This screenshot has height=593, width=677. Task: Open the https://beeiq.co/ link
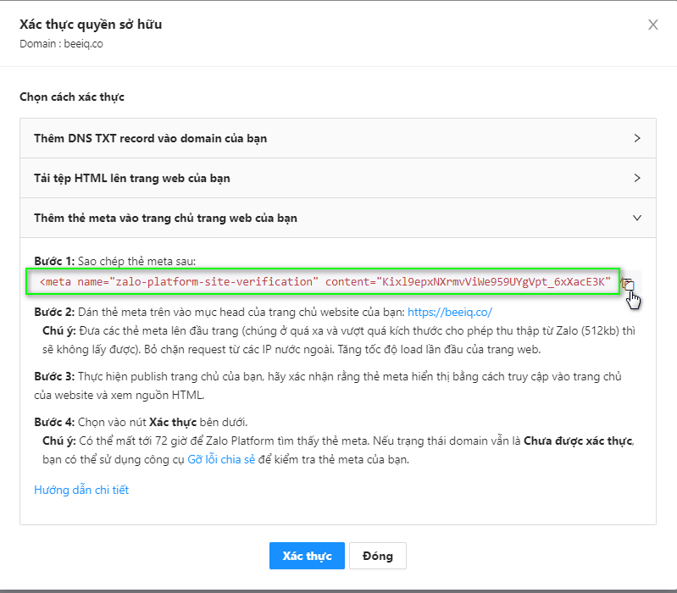pyautogui.click(x=449, y=312)
